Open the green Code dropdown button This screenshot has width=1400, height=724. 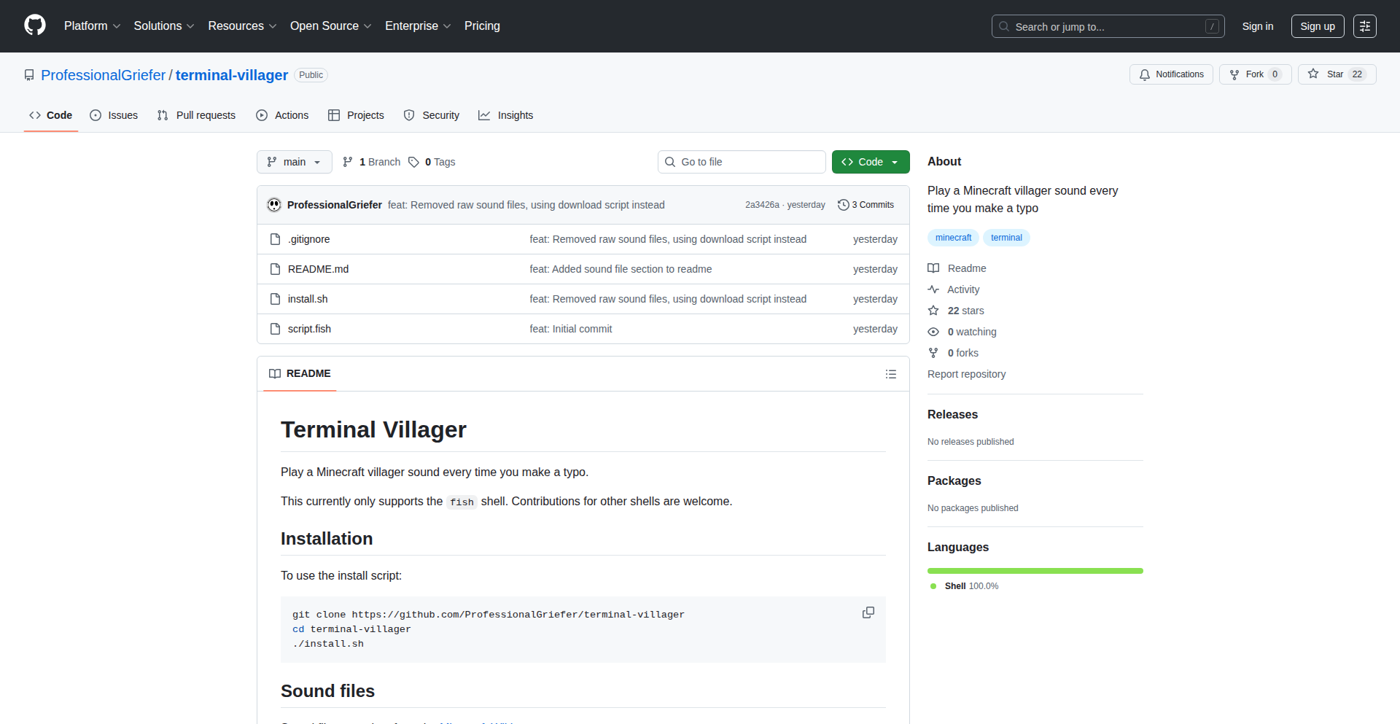871,162
